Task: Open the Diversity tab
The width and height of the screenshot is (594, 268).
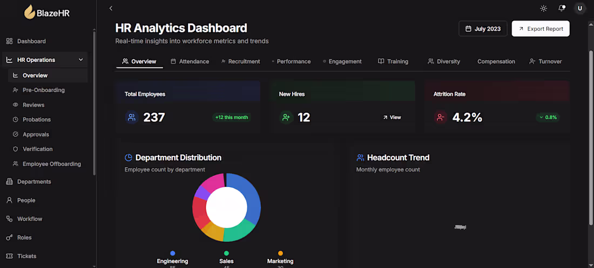Action: pos(443,61)
